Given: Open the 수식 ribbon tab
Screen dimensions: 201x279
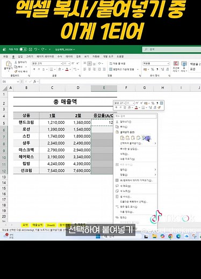Looking at the screenshot, I should pos(60,56).
